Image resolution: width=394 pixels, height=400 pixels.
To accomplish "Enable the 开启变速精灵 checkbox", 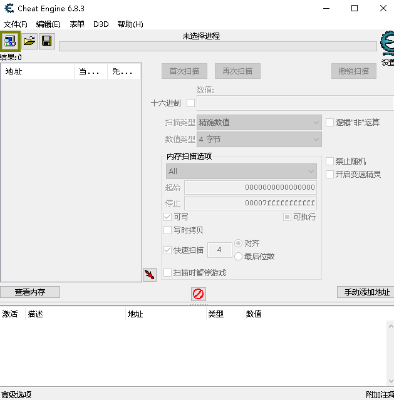I will click(x=329, y=175).
